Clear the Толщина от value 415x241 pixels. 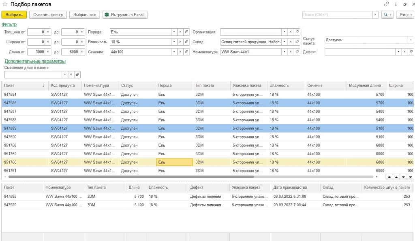point(48,32)
